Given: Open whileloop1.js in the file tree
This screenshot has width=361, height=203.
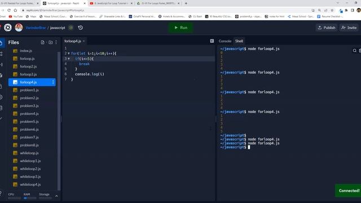Looking at the screenshot, I should coord(32,161).
